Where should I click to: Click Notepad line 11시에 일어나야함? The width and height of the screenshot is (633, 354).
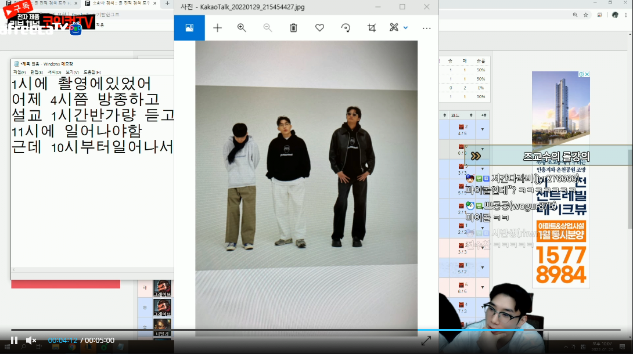pyautogui.click(x=77, y=131)
